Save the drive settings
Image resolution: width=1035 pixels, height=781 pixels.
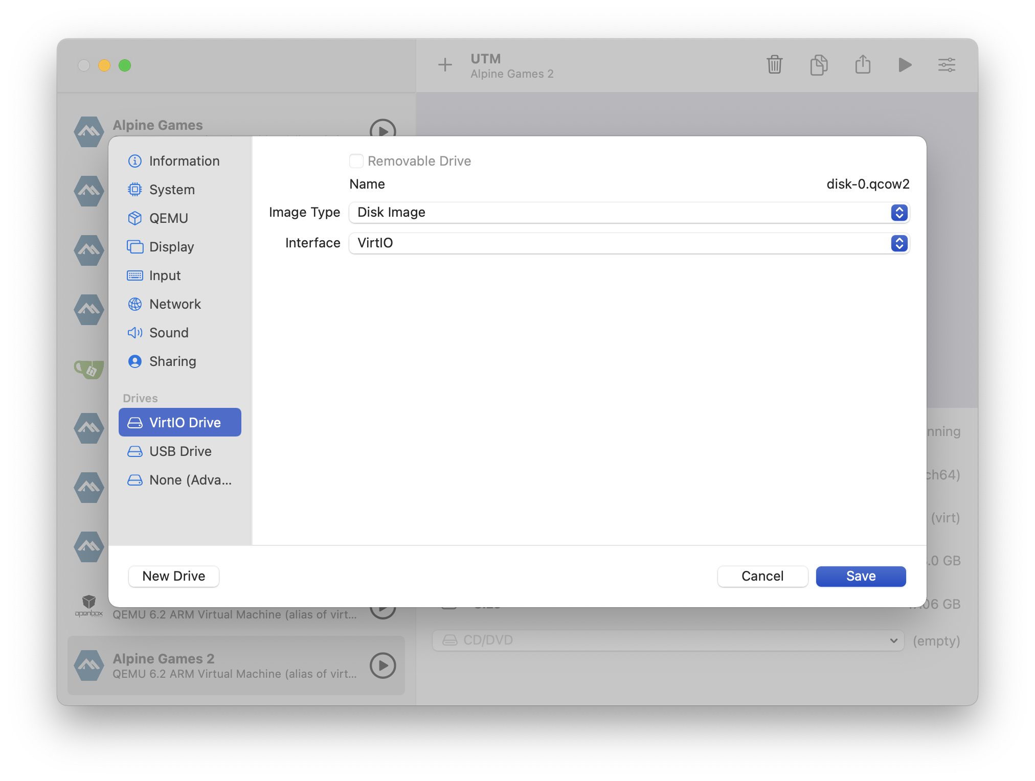point(860,576)
